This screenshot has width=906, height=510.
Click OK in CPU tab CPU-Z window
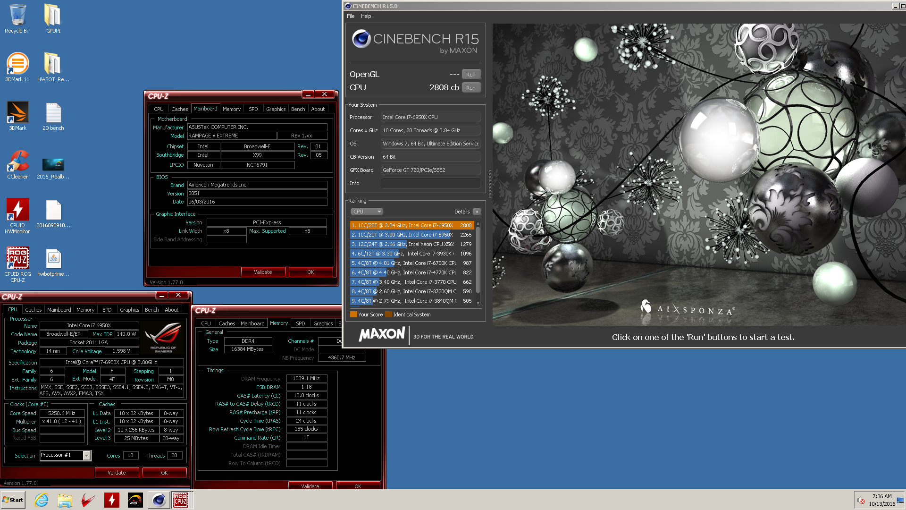tap(164, 473)
